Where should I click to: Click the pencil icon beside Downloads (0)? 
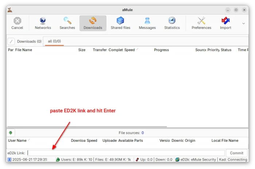(11, 41)
